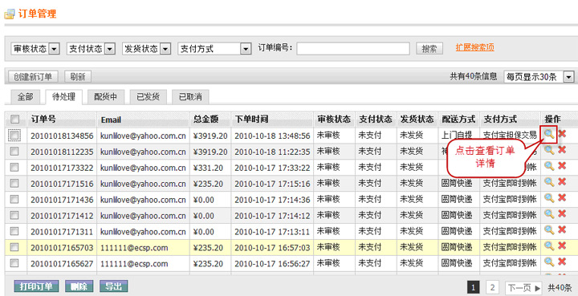Check order 20101017171516 row checkbox
The image size is (578, 296).
14,184
